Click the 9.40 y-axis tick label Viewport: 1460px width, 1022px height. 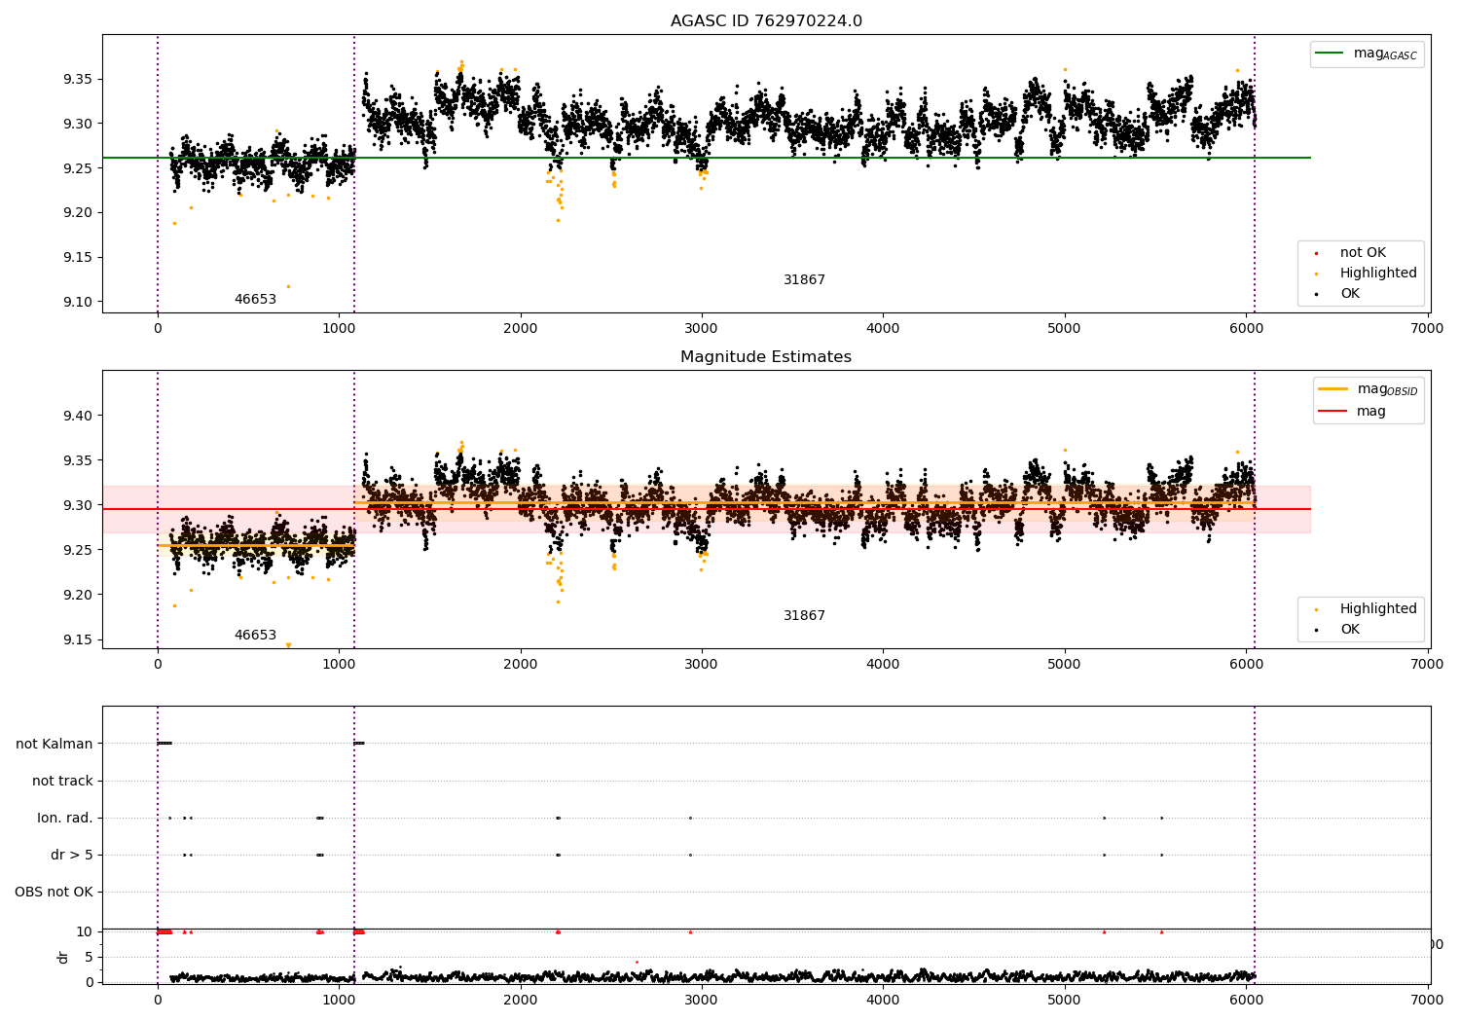(x=77, y=416)
